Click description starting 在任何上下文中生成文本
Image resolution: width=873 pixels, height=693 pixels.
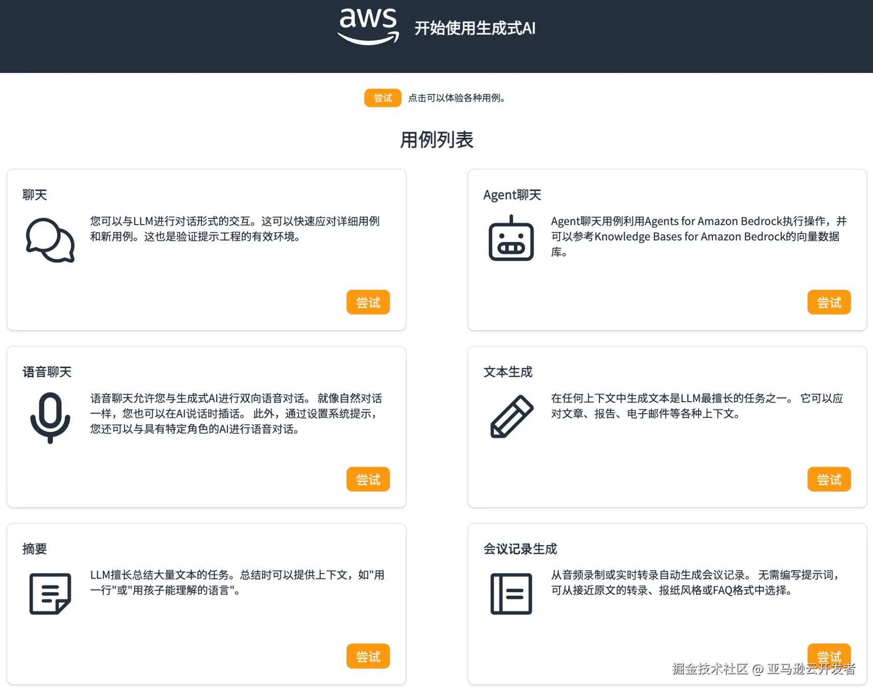pyautogui.click(x=697, y=406)
